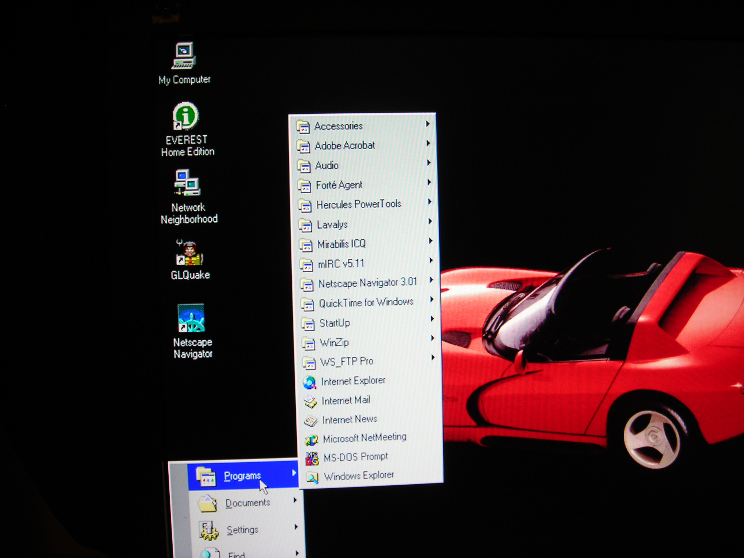
Task: Open Network Neighborhood desktop icon
Action: (x=187, y=183)
